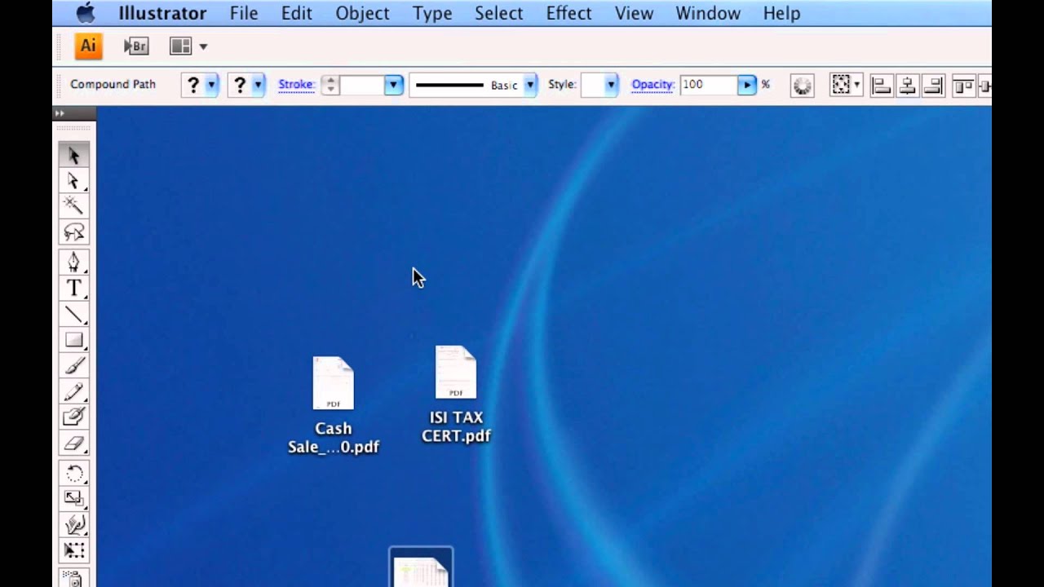The height and width of the screenshot is (587, 1044).
Task: Select the Selection tool
Action: point(74,155)
